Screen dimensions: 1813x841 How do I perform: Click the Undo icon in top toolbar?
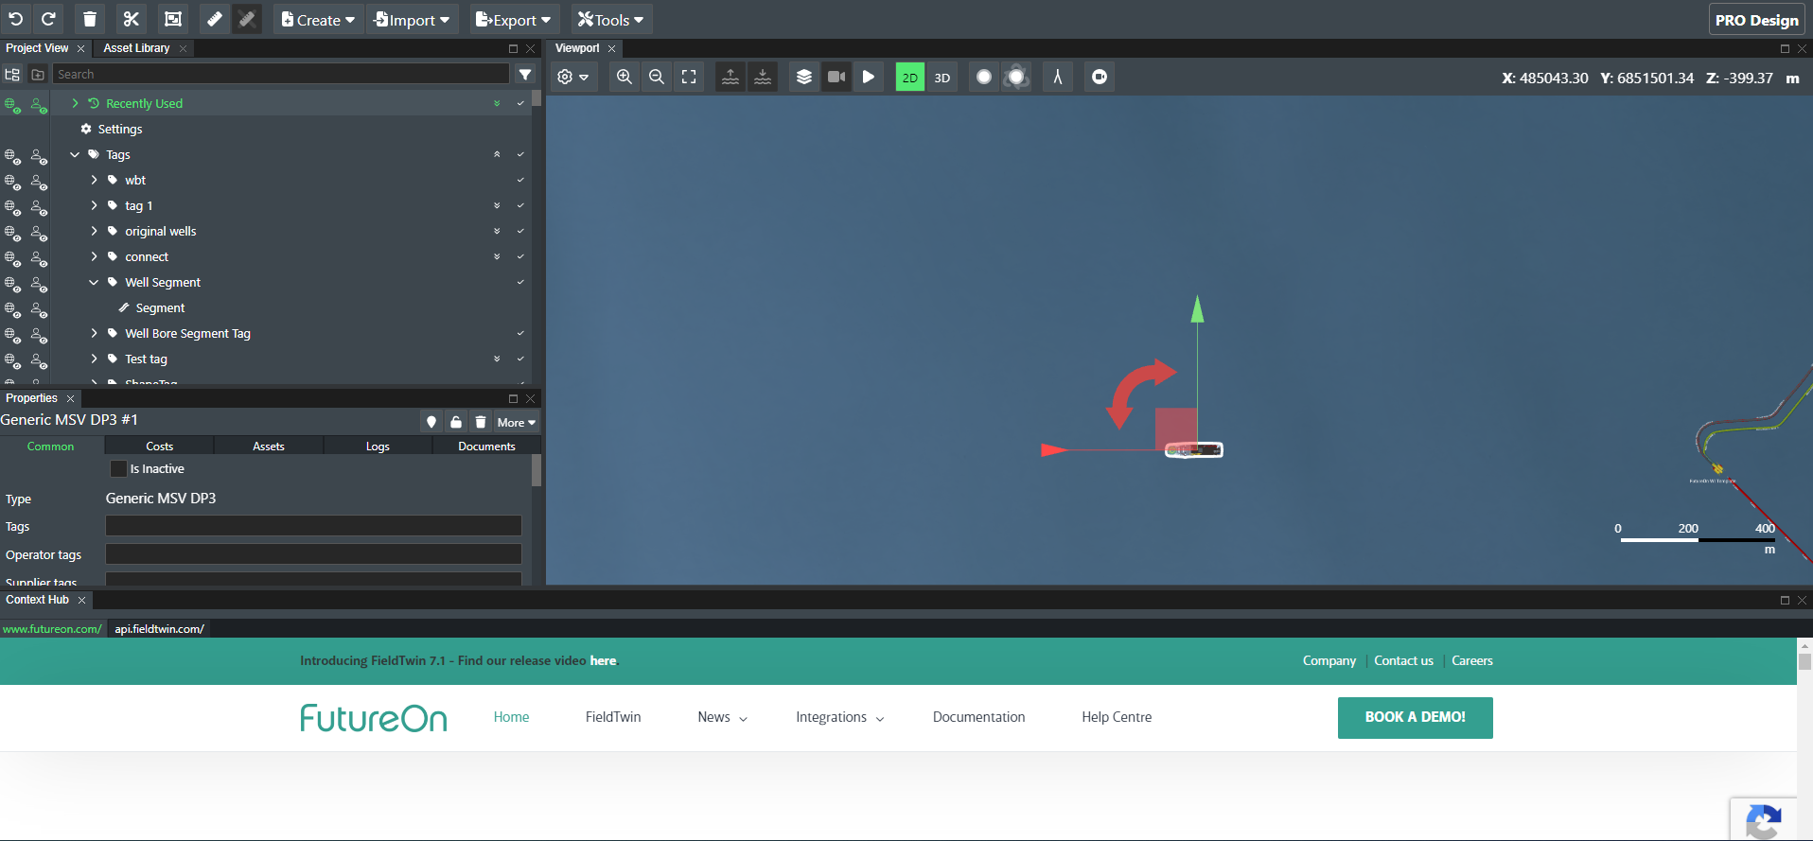[16, 19]
